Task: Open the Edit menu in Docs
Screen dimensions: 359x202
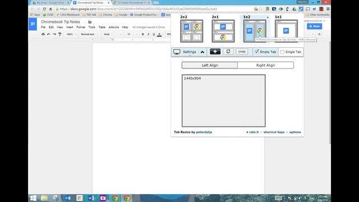Action: tap(51, 27)
